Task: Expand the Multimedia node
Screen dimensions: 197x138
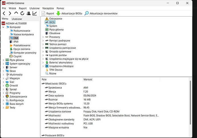Action: tap(3, 75)
